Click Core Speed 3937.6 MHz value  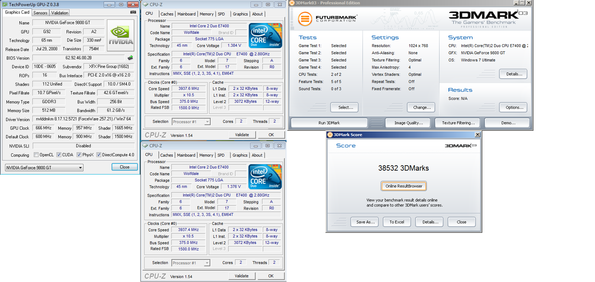click(x=189, y=89)
